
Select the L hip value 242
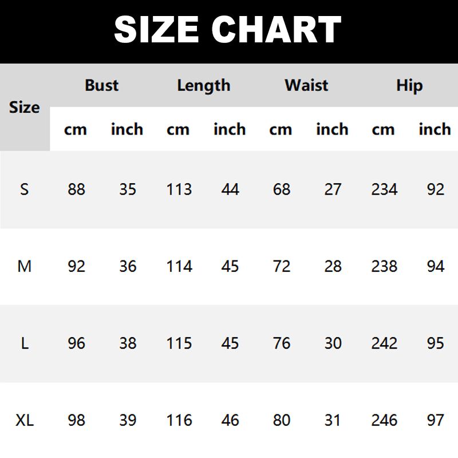pyautogui.click(x=384, y=343)
